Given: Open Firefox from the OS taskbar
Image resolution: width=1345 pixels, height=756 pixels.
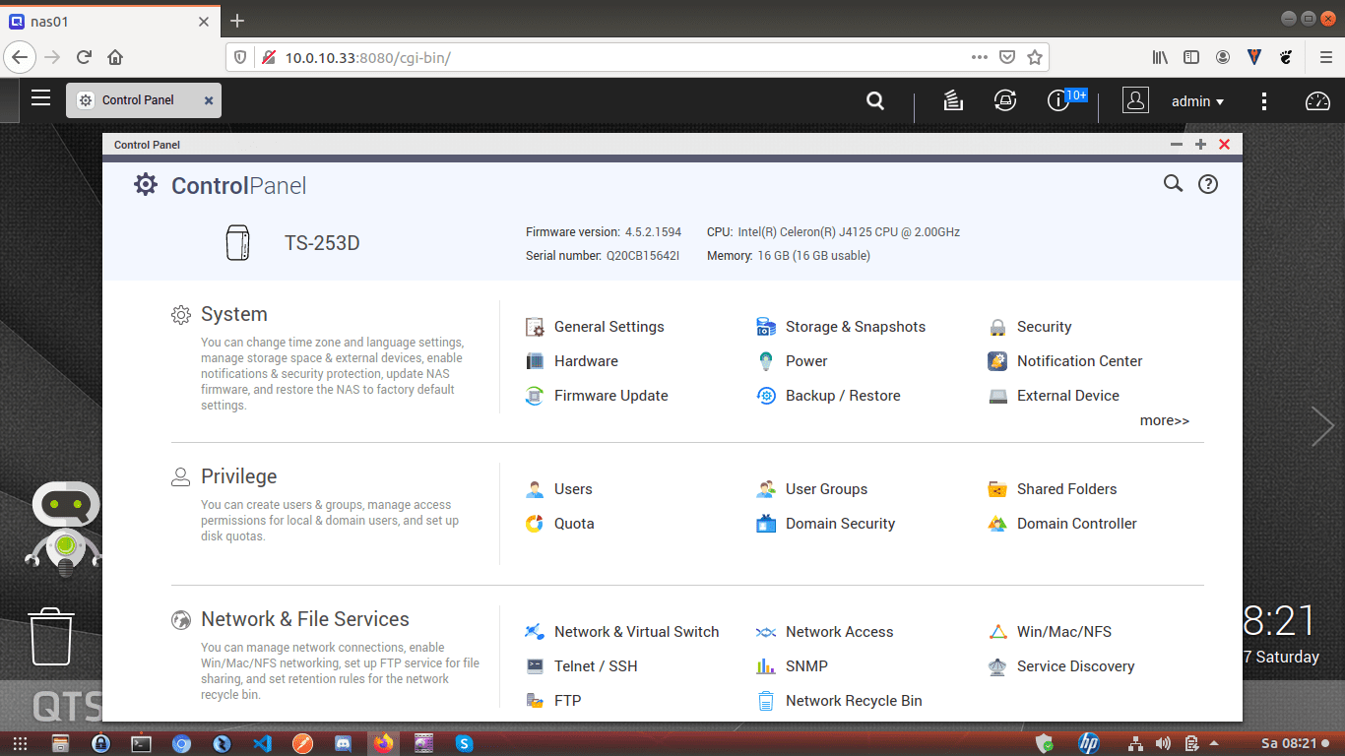Looking at the screenshot, I should click(383, 743).
